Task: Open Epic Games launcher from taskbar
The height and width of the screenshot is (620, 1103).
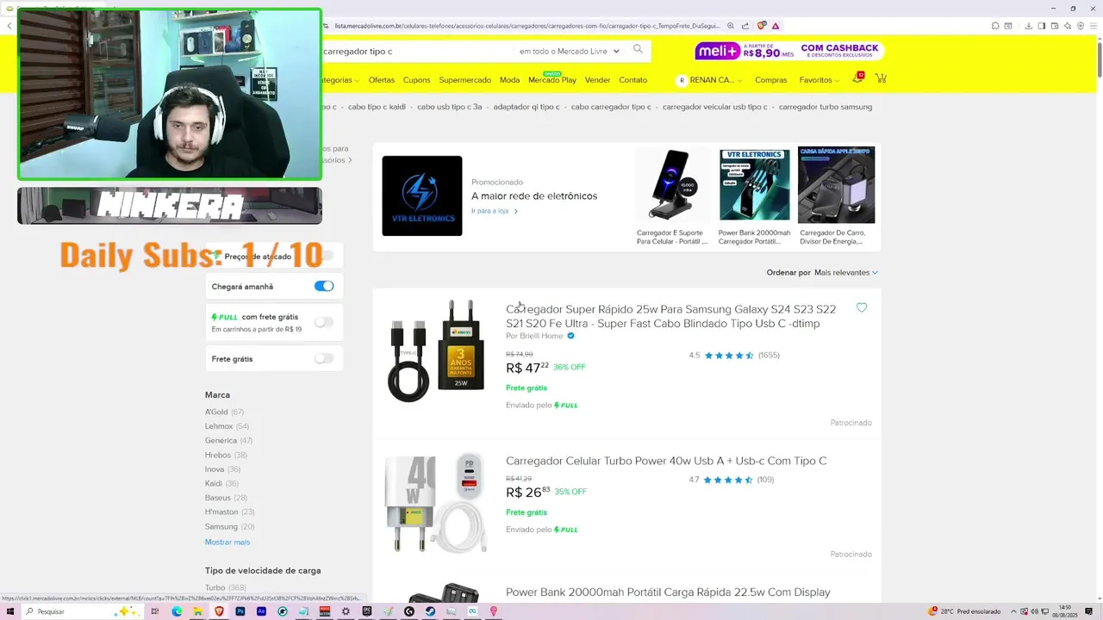Action: click(367, 611)
